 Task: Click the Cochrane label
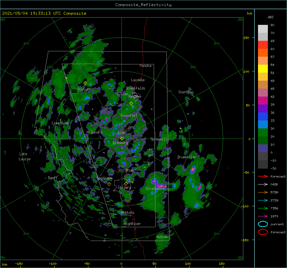tap(104, 178)
